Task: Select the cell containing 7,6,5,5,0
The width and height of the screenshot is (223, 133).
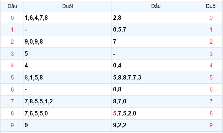Action: [36, 113]
